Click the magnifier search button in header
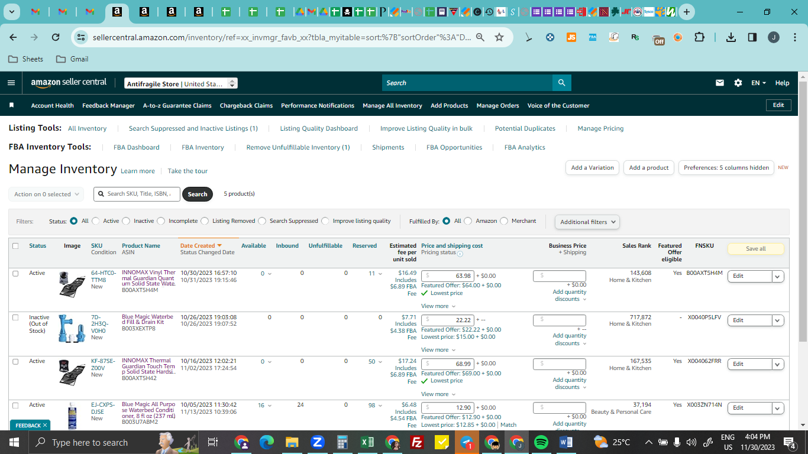 561,83
